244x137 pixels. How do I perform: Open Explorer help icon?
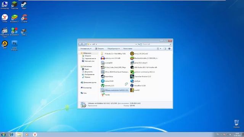click(169, 49)
